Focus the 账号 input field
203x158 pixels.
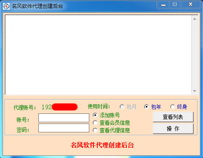tap(64, 118)
